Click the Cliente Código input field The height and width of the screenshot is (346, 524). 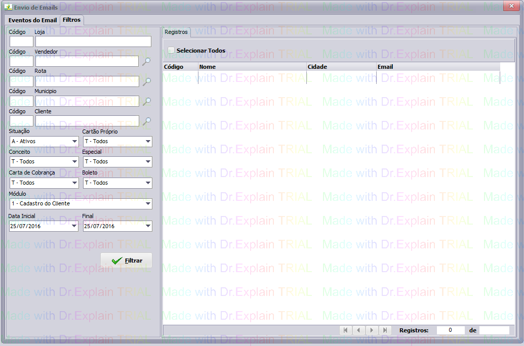pos(21,121)
